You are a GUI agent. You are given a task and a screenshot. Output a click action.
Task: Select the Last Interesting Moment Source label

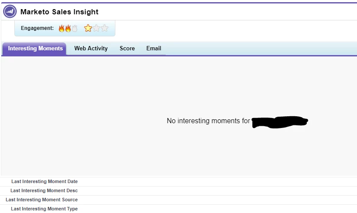(x=42, y=200)
